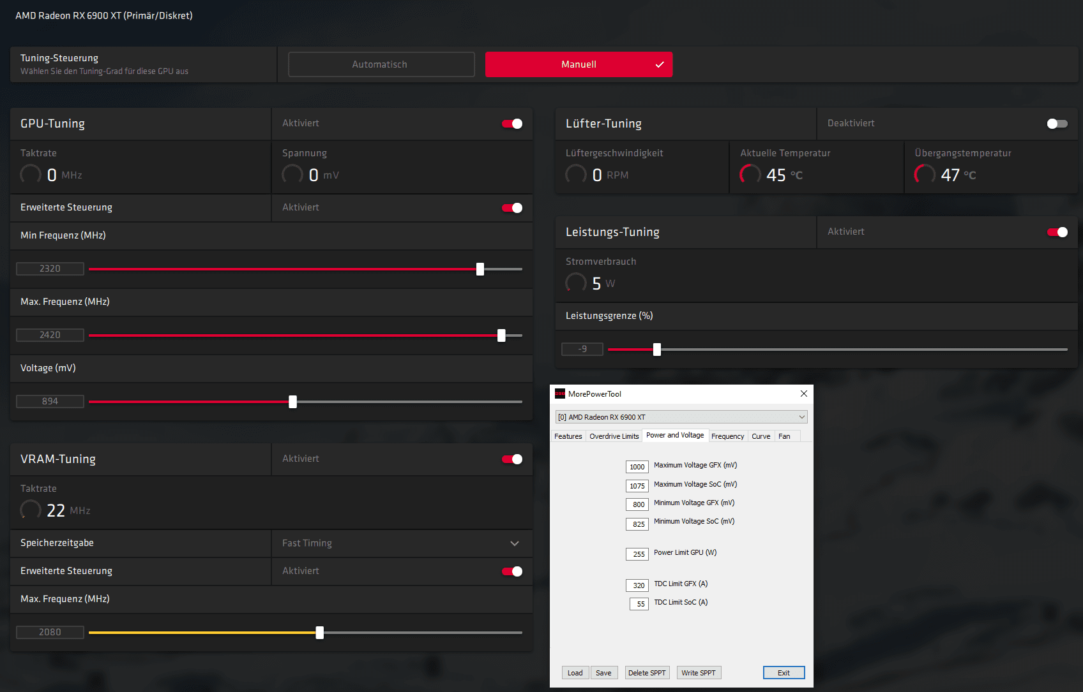Select Automatisch tuning mode
This screenshot has width=1083, height=692.
(381, 64)
